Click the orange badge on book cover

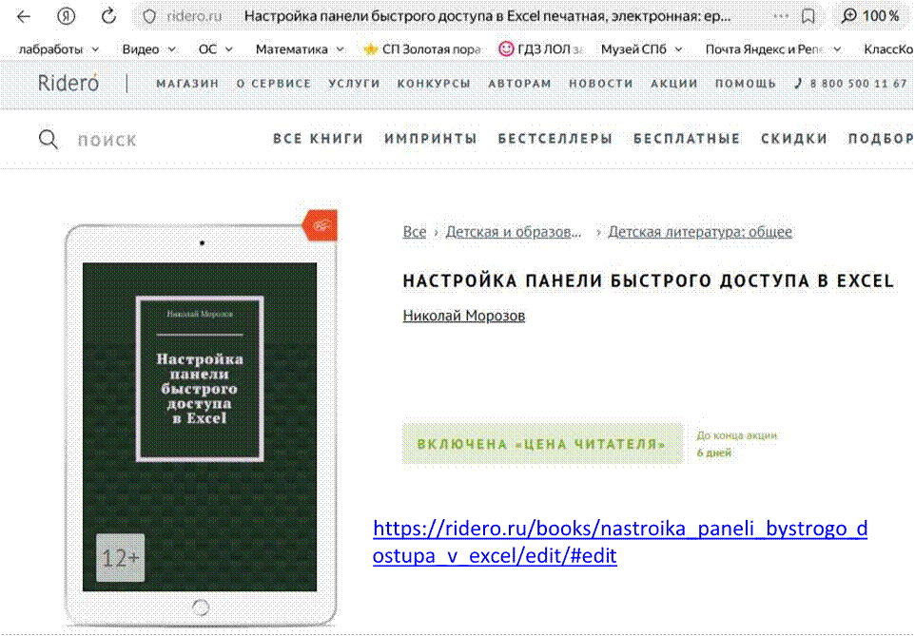click(x=320, y=225)
